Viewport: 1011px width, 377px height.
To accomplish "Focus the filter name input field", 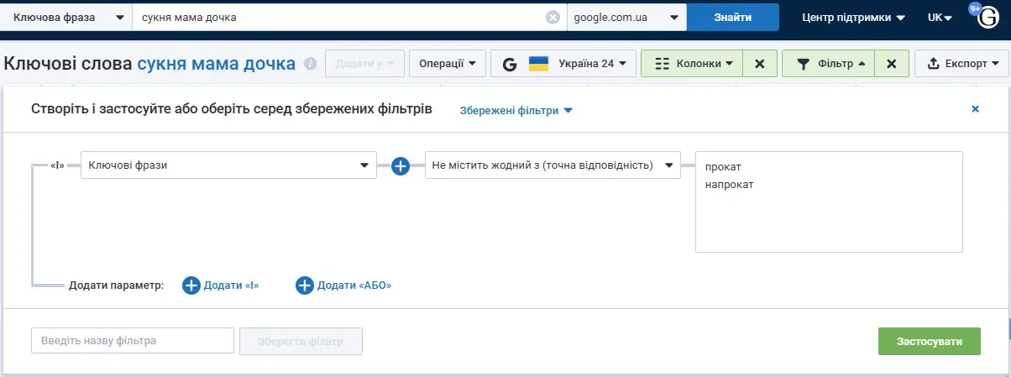I will pyautogui.click(x=133, y=342).
